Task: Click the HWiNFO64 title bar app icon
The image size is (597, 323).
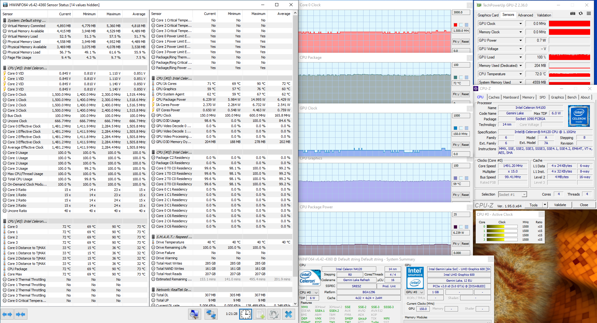Action: [x=5, y=5]
